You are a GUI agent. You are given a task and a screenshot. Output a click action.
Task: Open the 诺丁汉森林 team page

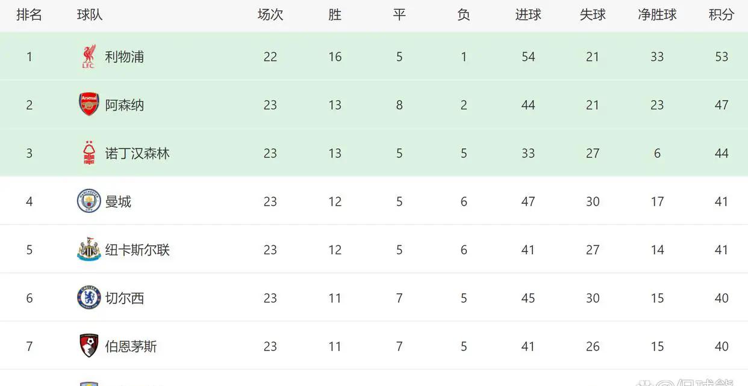[137, 153]
